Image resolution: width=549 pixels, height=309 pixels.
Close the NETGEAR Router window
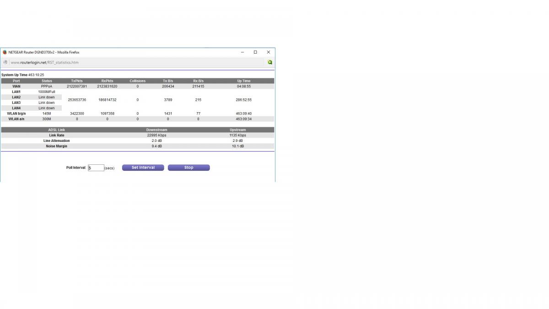(269, 52)
